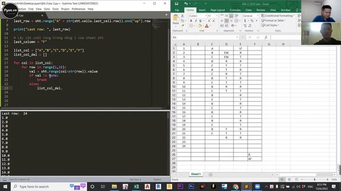Open Sublime Text Help menu
341x191 pixels.
(x=91, y=9)
